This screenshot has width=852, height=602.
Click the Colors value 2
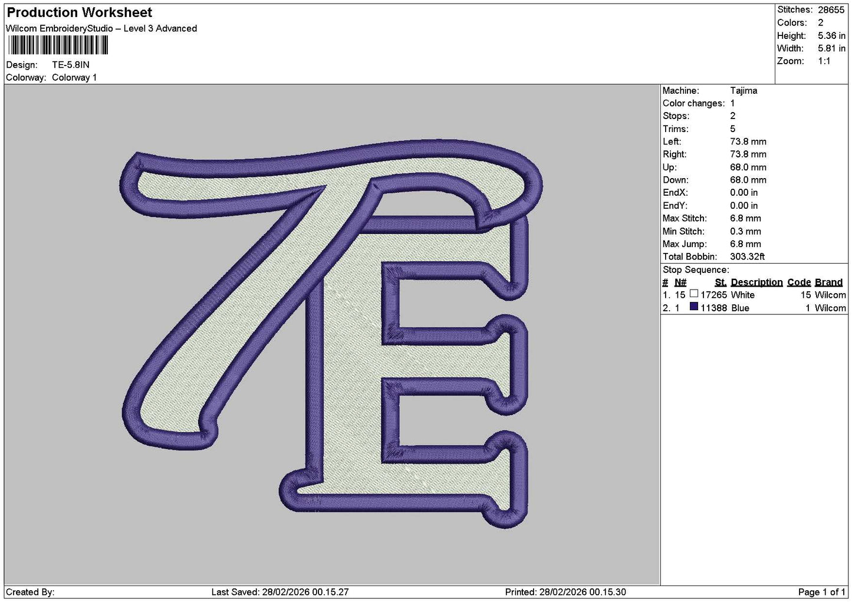(x=821, y=22)
